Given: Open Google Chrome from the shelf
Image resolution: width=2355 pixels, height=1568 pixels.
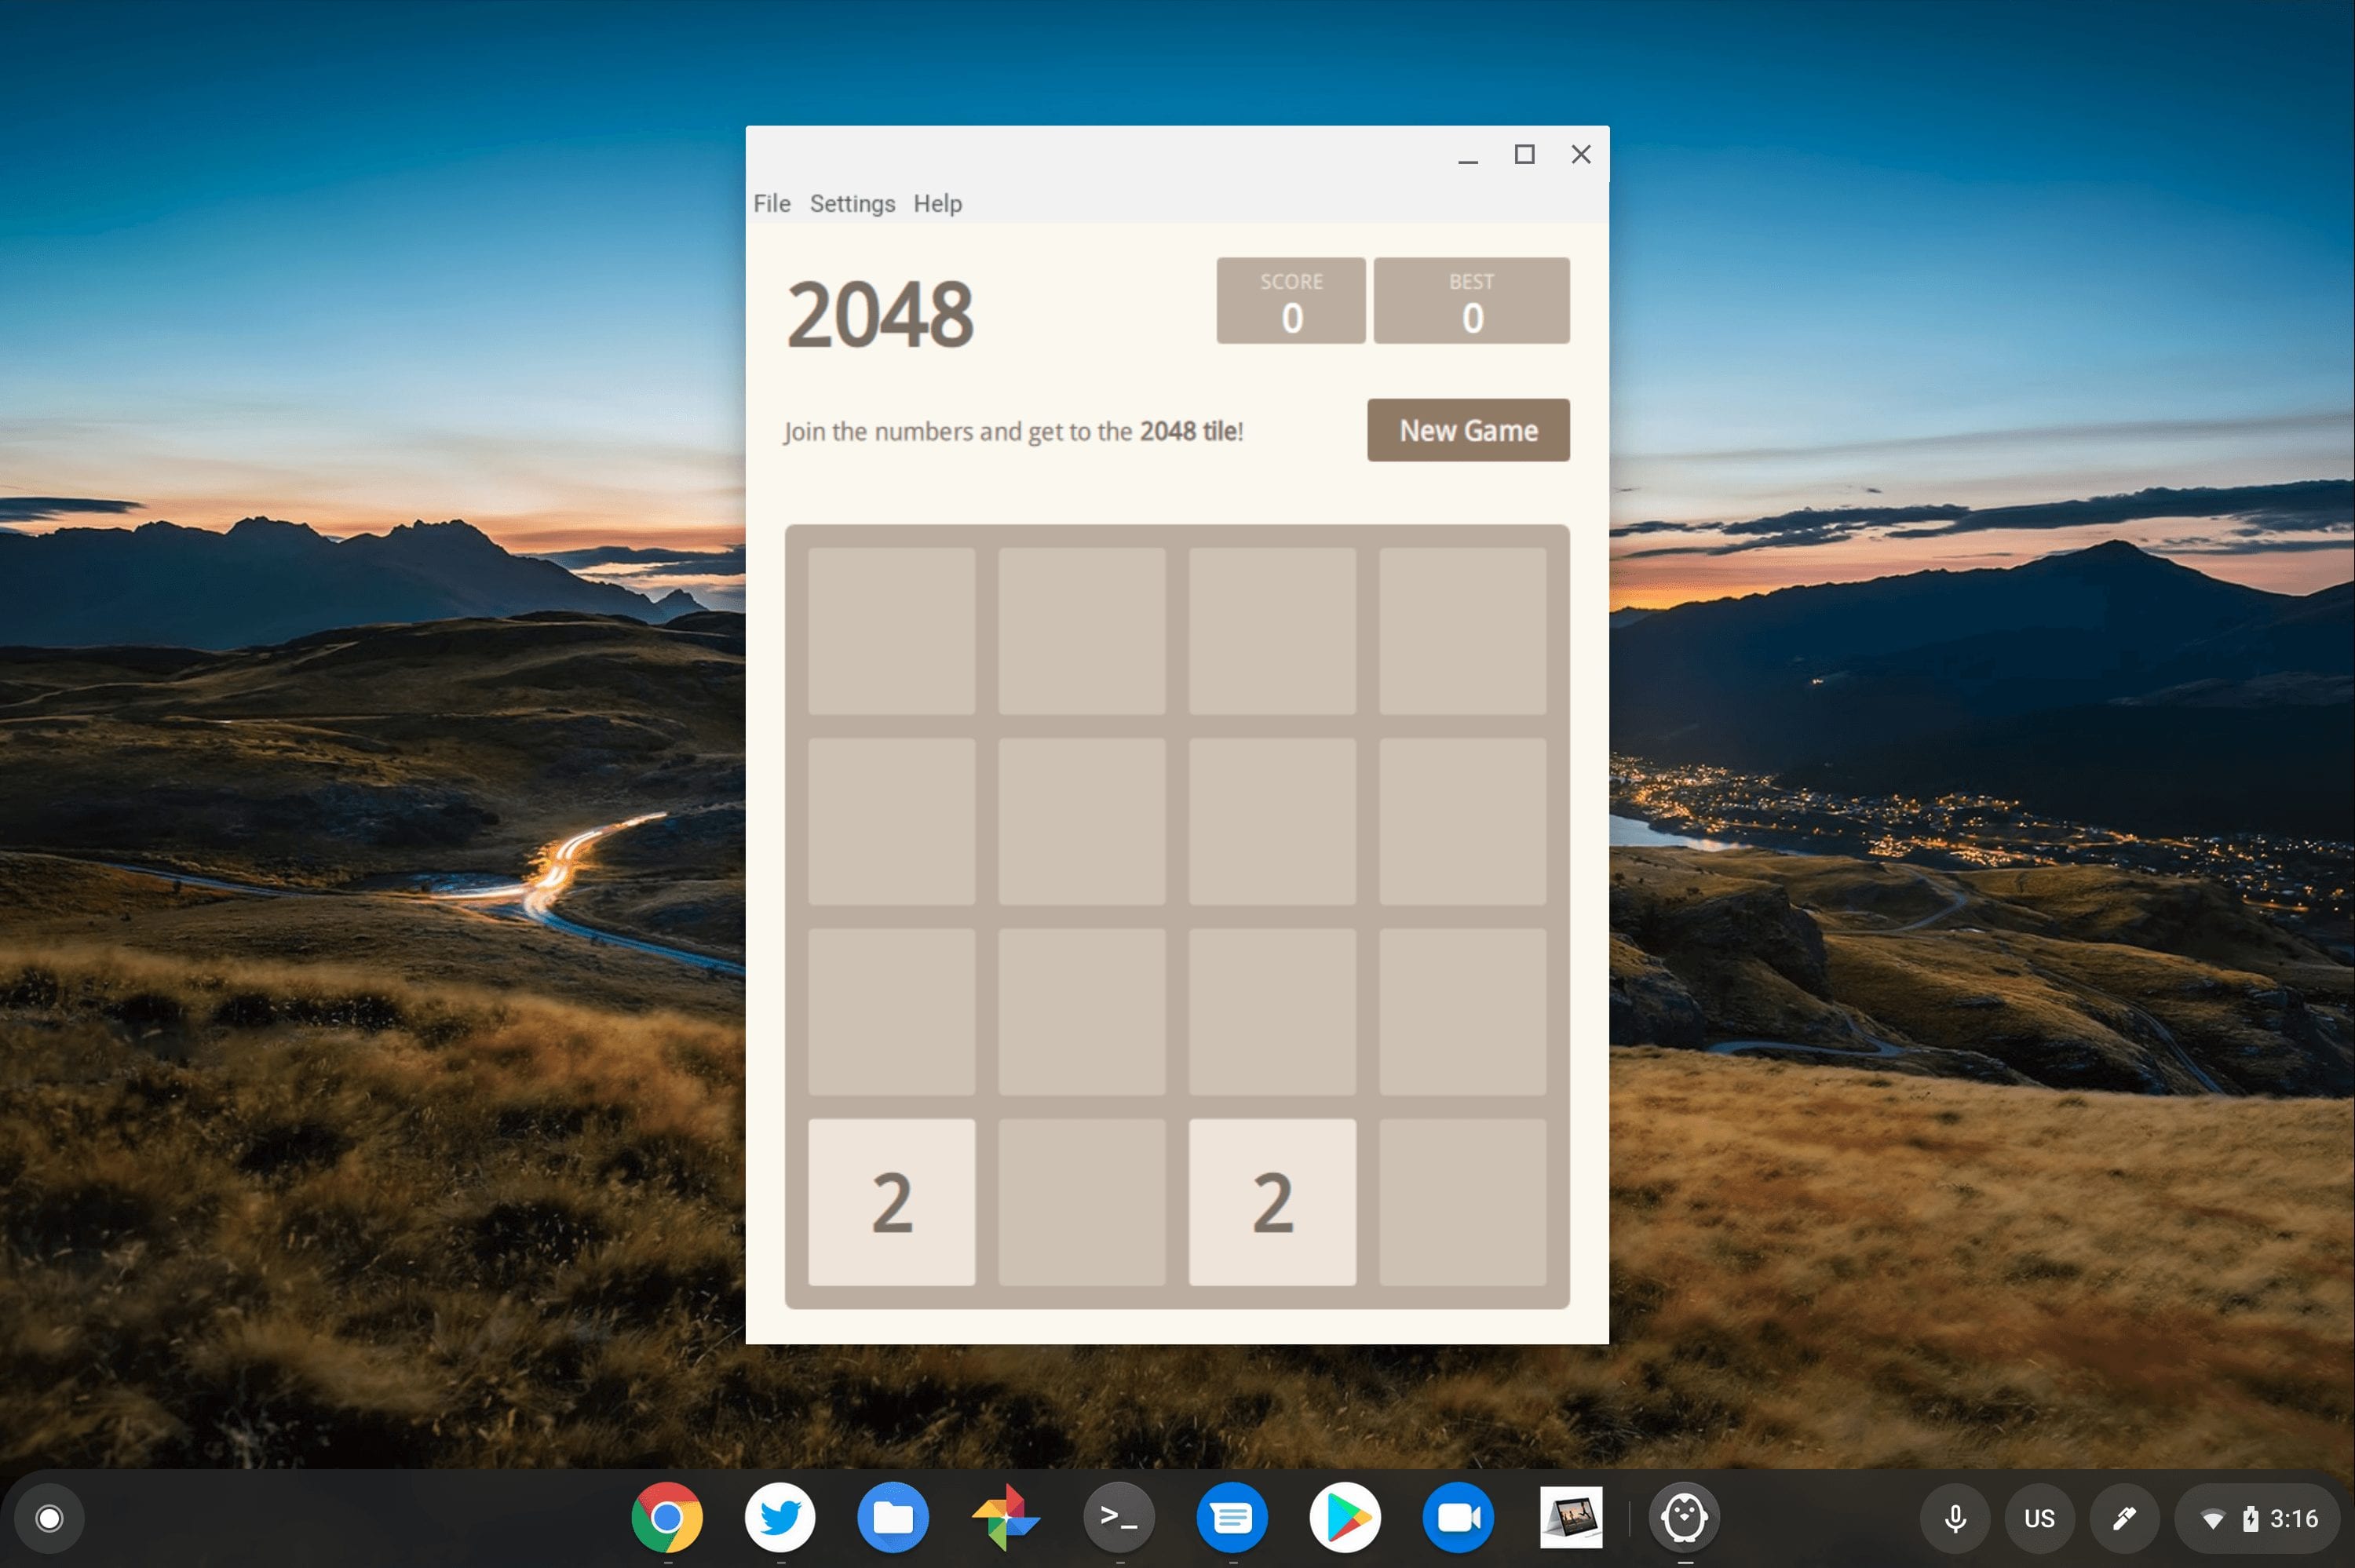Looking at the screenshot, I should click(667, 1517).
